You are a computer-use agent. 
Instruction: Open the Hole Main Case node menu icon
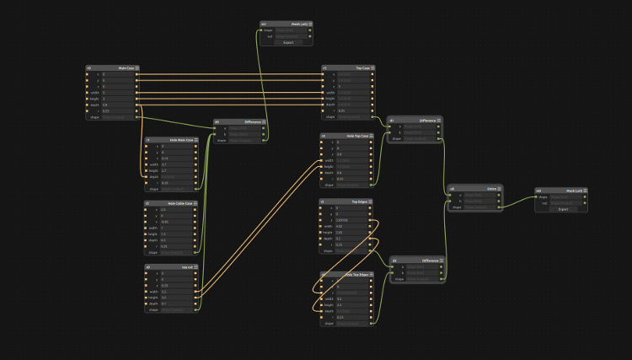pos(196,140)
